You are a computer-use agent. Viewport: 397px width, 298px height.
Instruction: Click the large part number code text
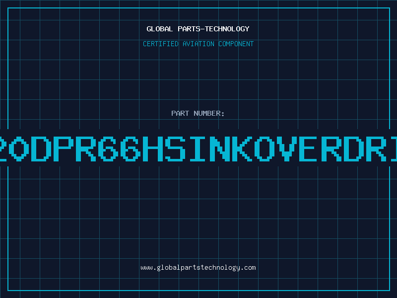point(198,149)
